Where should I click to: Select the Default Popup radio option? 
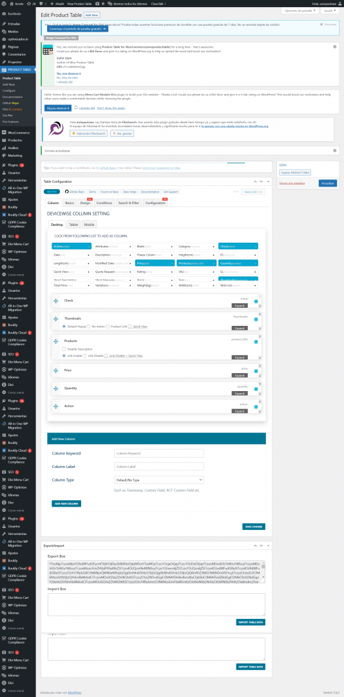(x=64, y=327)
